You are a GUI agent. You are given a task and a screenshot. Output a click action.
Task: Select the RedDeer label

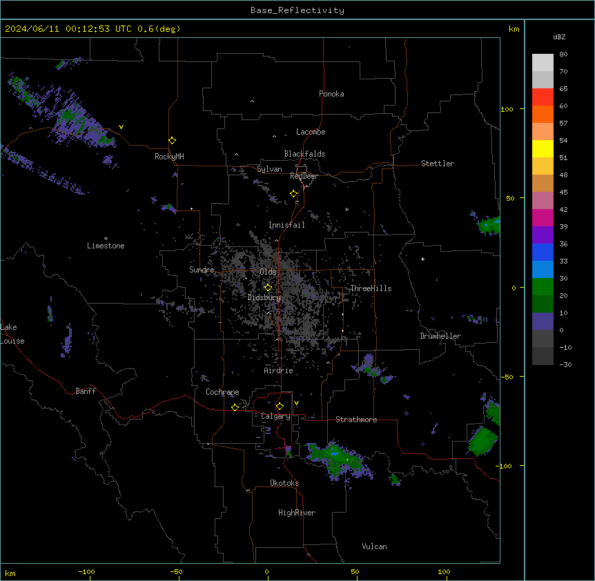pos(304,176)
